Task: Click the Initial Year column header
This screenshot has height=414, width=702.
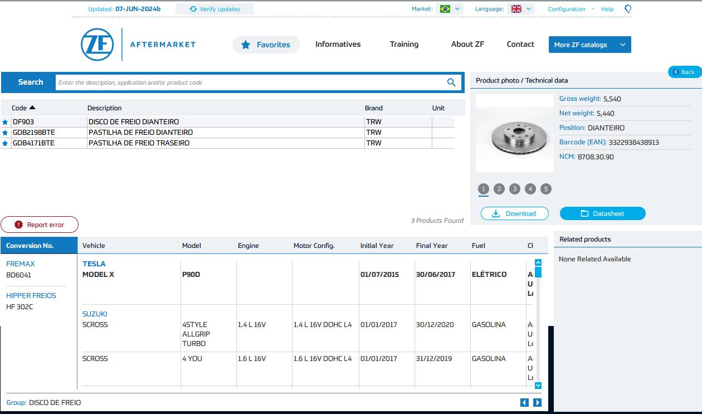Action: point(377,246)
